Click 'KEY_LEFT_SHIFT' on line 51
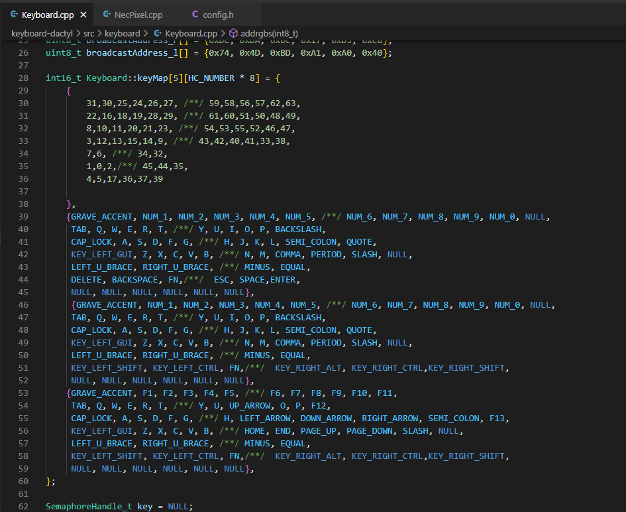This screenshot has height=512, width=626. 107,367
